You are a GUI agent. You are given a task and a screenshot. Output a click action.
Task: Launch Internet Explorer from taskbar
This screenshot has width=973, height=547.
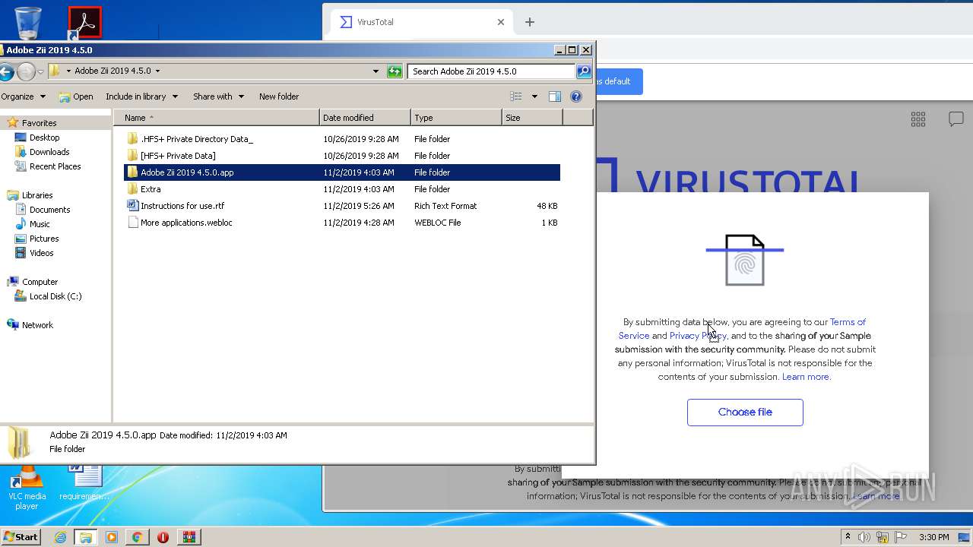60,537
